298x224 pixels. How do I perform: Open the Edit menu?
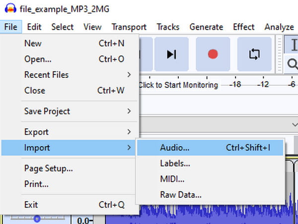pos(34,27)
